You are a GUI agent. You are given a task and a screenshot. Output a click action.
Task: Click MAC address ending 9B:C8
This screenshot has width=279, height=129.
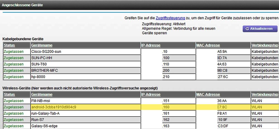pyautogui.click(x=222, y=70)
